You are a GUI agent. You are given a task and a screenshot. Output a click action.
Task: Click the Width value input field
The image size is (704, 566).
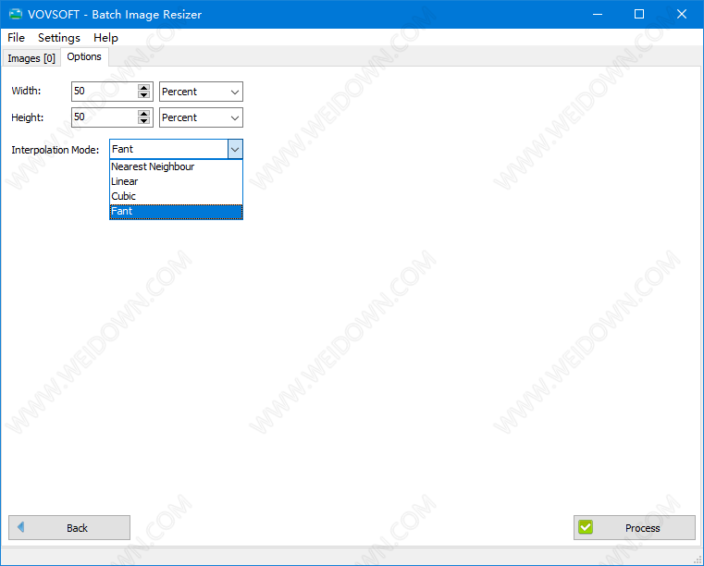point(105,92)
